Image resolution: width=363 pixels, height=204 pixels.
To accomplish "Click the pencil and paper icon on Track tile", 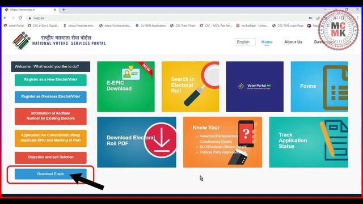I will coord(334,140).
